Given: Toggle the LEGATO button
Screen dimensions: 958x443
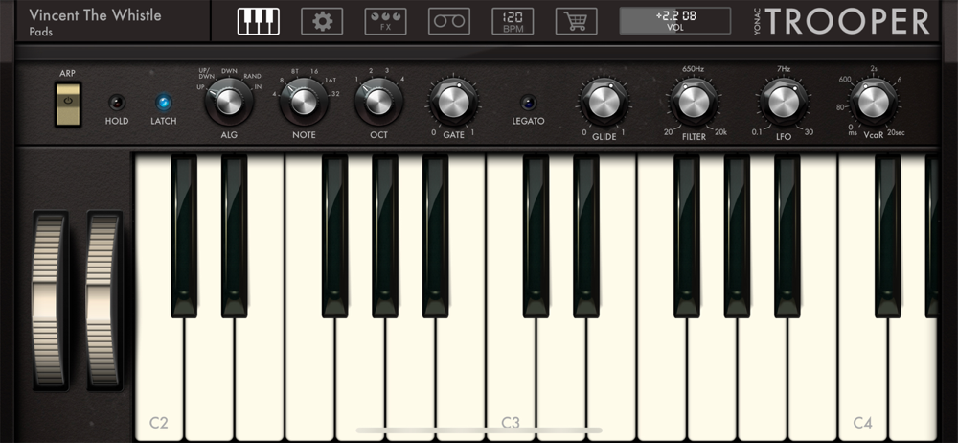Looking at the screenshot, I should [x=529, y=103].
